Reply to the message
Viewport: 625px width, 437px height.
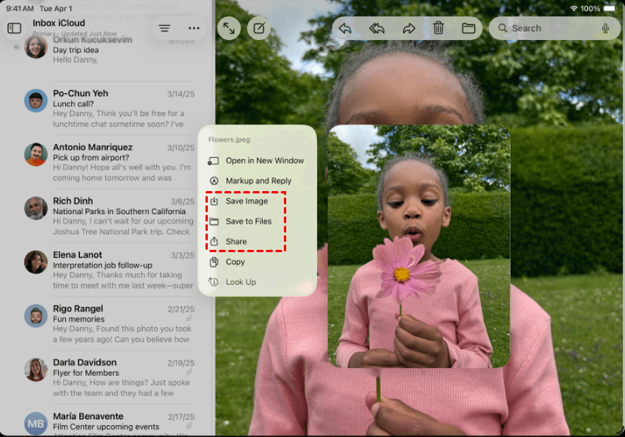coord(345,28)
